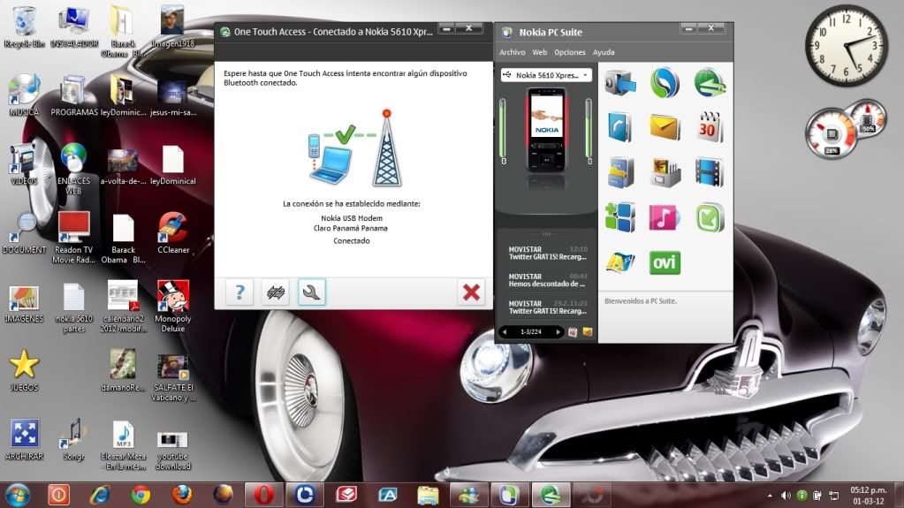This screenshot has height=508, width=904.
Task: Click the analog clock desktop gadget
Action: pyautogui.click(x=846, y=46)
